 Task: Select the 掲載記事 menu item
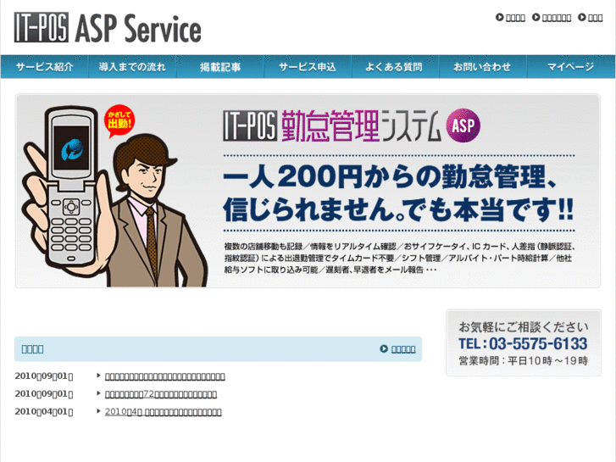(220, 67)
